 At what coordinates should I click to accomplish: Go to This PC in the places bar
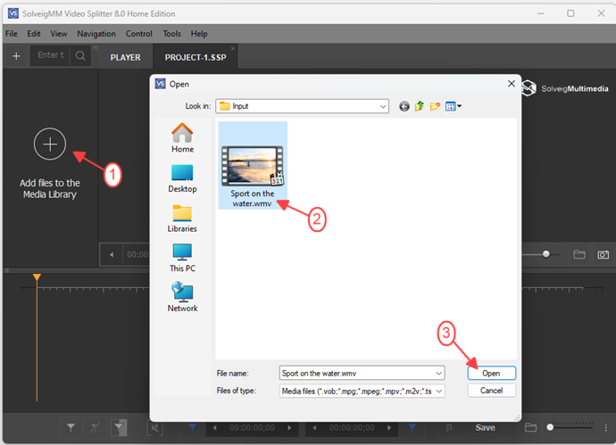point(182,258)
